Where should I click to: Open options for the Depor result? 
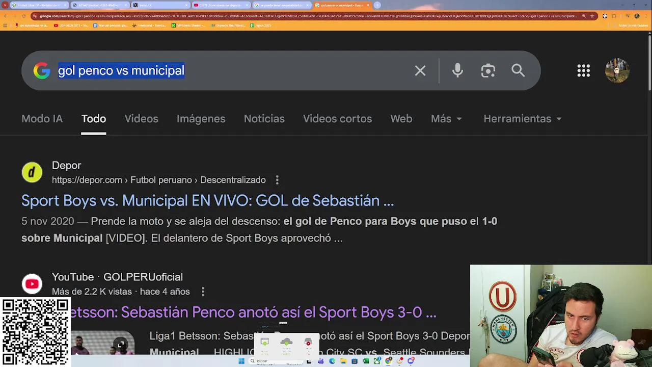[x=277, y=180]
